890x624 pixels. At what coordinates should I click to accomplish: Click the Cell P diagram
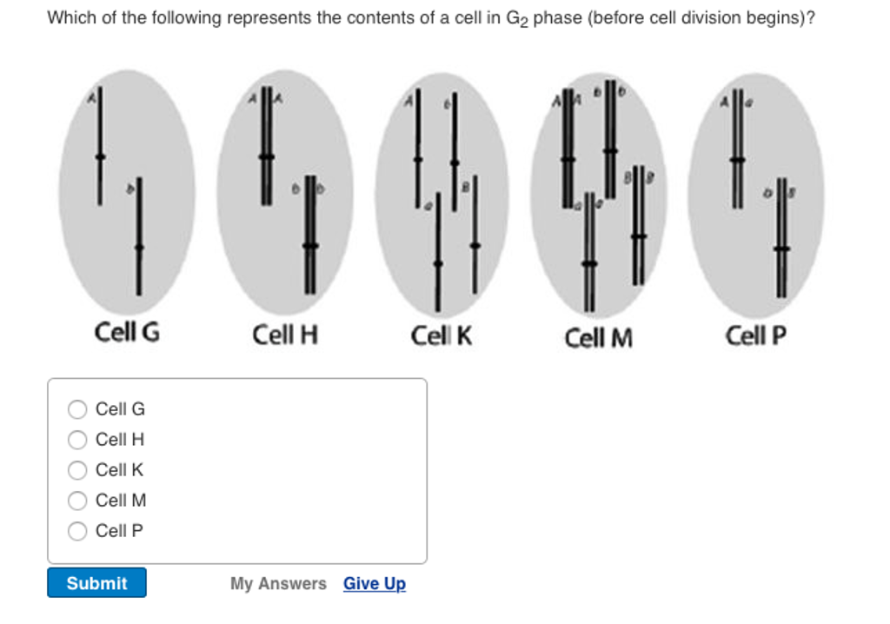[756, 191]
